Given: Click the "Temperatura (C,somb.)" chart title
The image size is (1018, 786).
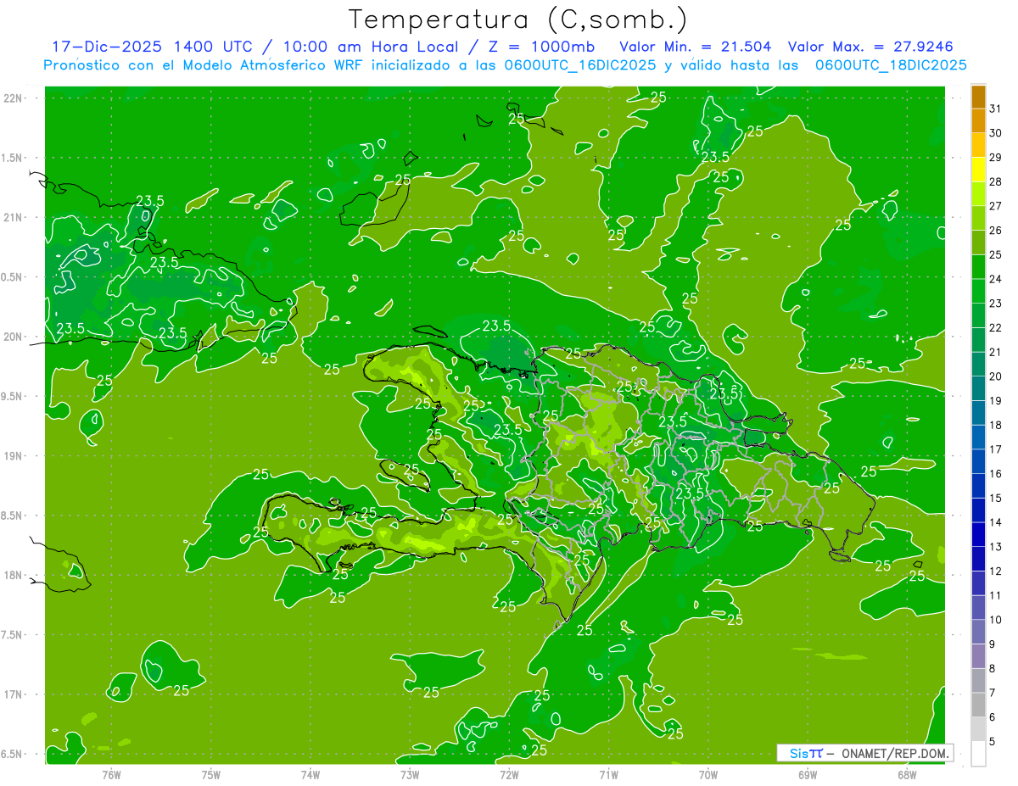Looking at the screenshot, I should point(517,20).
